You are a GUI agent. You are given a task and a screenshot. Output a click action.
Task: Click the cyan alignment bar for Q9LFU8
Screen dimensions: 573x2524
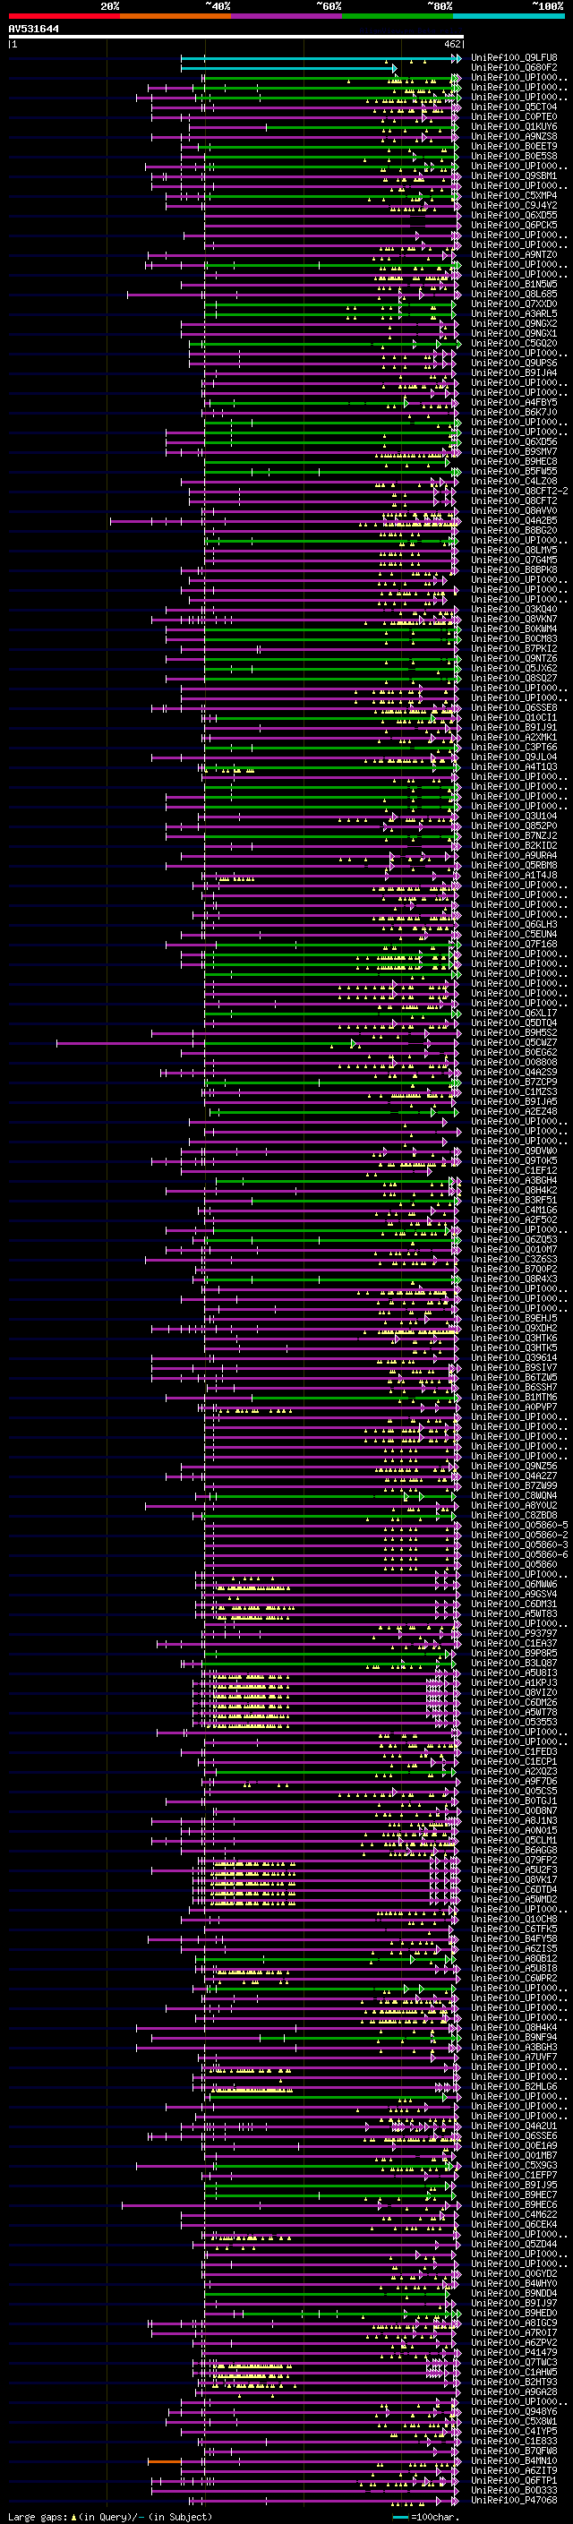[321, 59]
